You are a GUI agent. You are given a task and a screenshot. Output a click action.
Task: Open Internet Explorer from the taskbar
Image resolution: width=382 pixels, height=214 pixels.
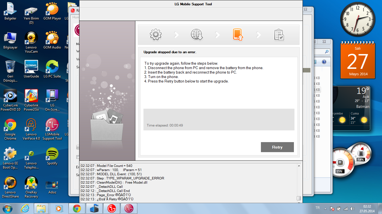coord(25,208)
